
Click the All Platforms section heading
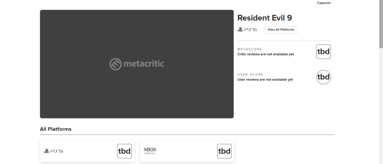tap(56, 129)
